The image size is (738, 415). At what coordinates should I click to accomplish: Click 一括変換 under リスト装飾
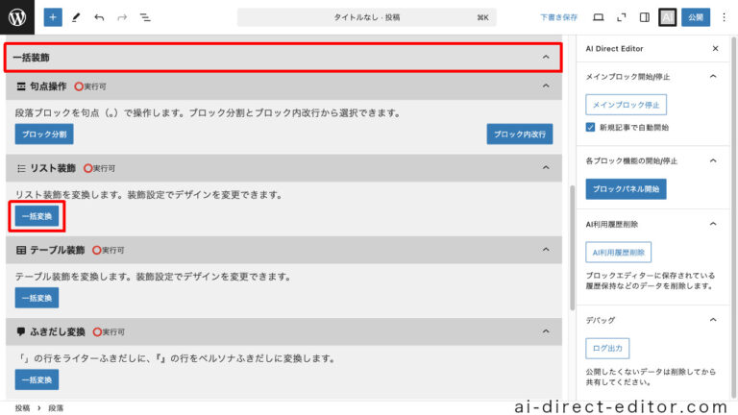pos(37,216)
